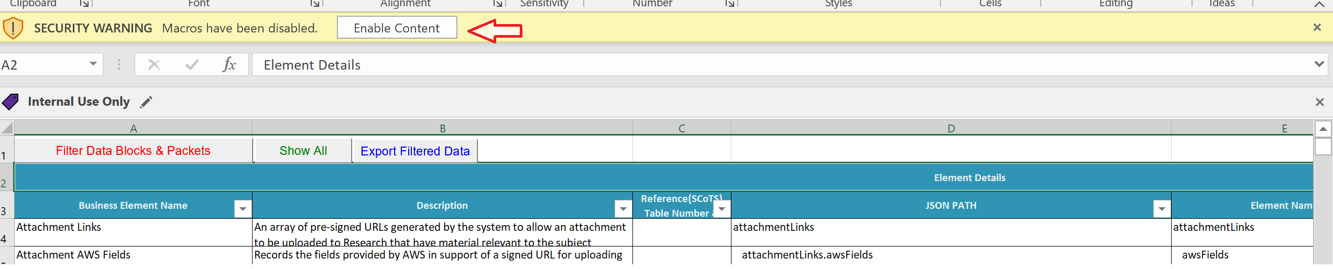
Task: Click the security warning shield icon
Action: point(13,28)
